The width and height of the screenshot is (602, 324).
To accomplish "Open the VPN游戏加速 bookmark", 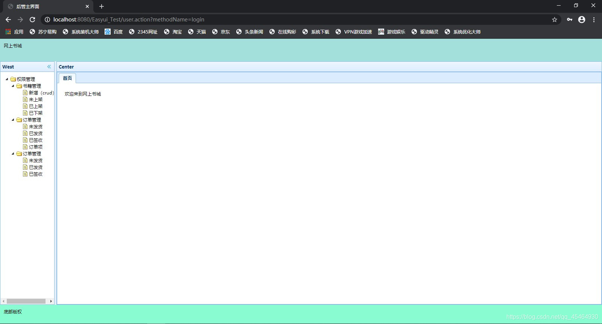I will (354, 32).
